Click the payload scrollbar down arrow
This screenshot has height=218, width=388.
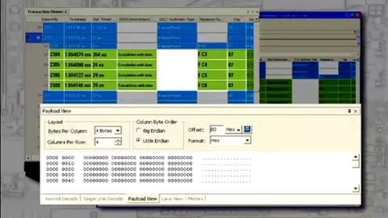coord(355,188)
